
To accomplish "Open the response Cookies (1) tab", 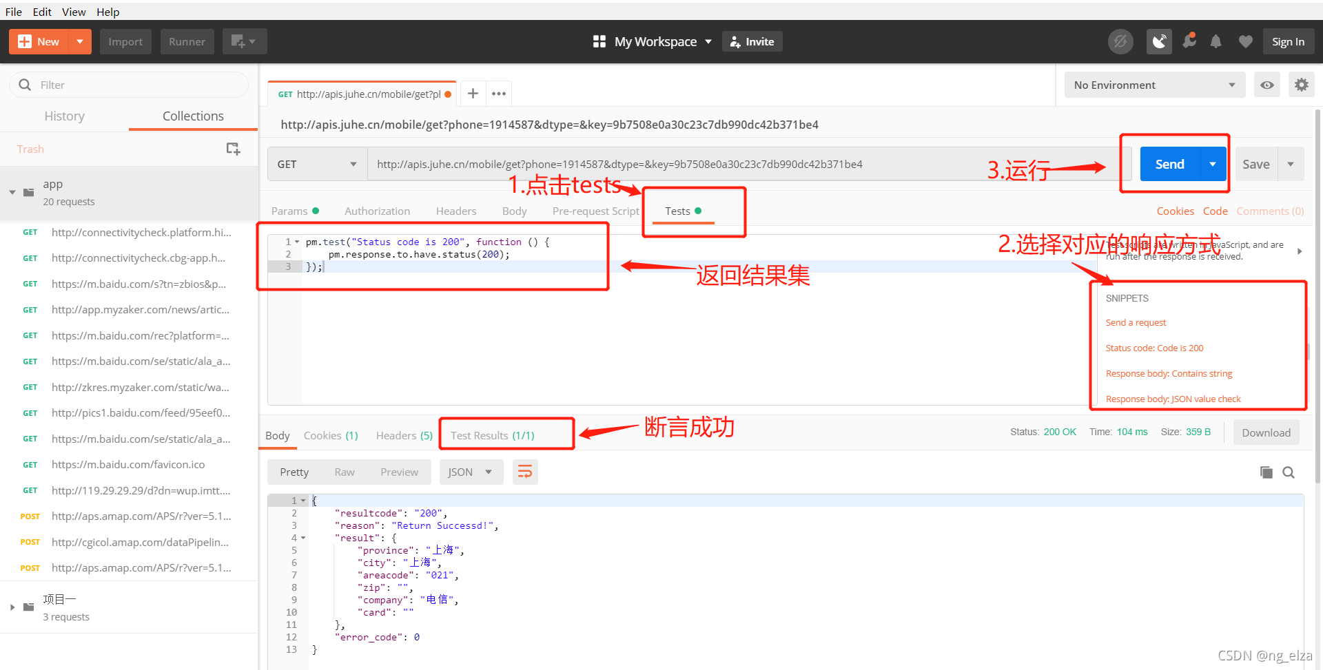I will click(331, 435).
